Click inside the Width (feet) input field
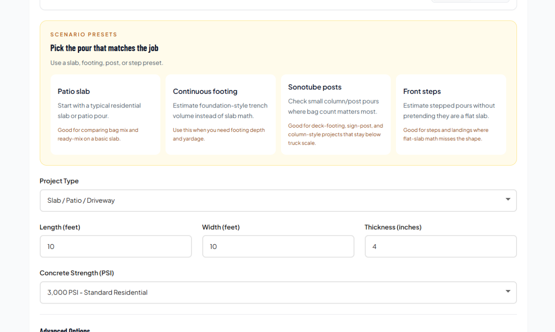Viewport: 555px width, 332px height. click(x=278, y=246)
